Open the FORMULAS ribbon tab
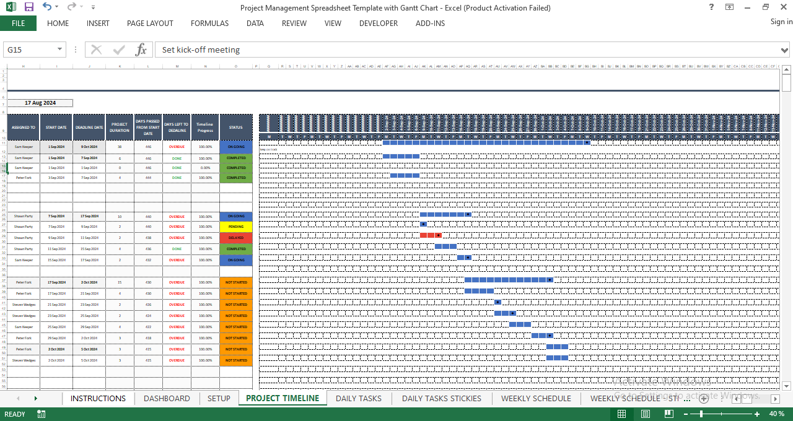Image resolution: width=793 pixels, height=421 pixels. pos(209,24)
